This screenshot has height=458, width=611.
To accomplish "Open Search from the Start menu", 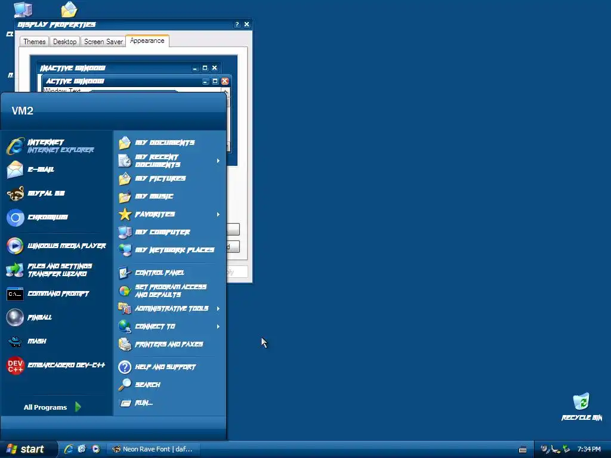I will pos(170,385).
